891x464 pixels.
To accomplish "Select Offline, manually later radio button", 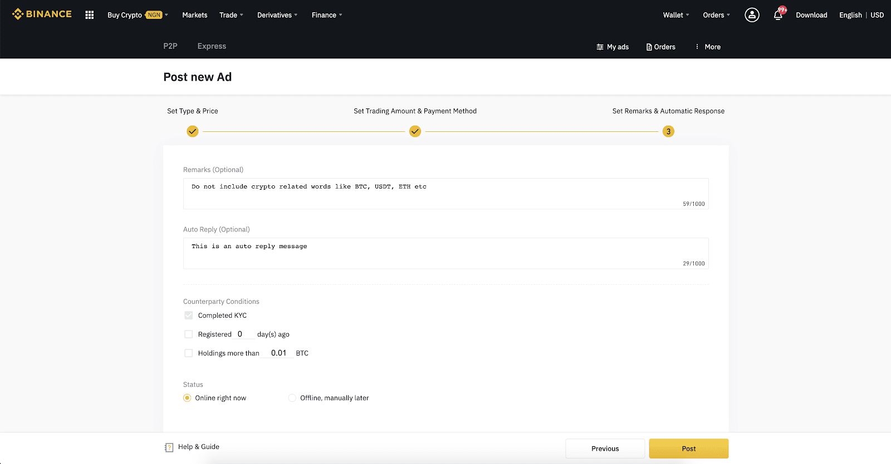I will click(292, 398).
